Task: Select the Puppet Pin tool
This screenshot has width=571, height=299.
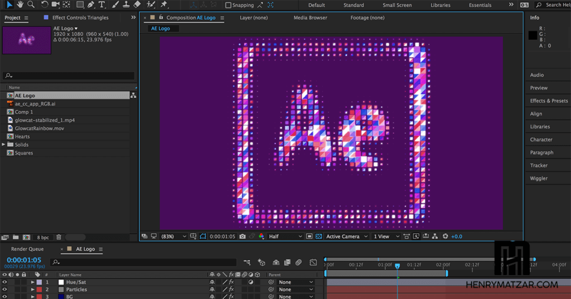Action: tap(164, 4)
